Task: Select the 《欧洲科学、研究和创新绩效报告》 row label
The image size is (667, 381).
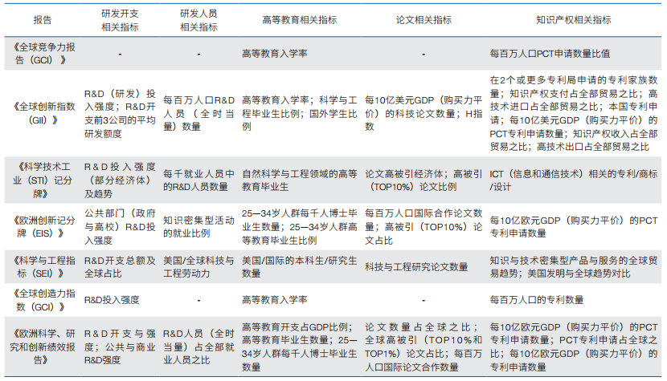Action: [43, 347]
